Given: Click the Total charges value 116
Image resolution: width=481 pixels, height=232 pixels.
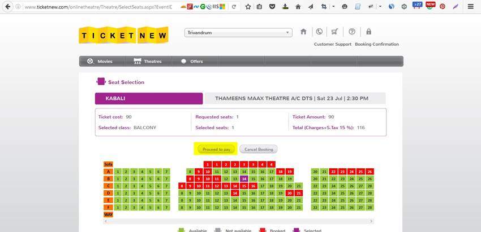Looking at the screenshot, I should pyautogui.click(x=361, y=128).
